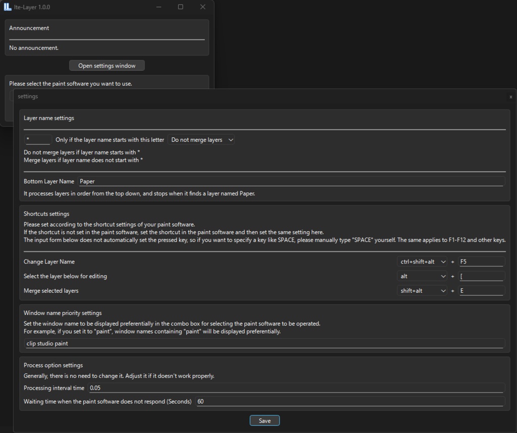Open the shift+alt modifier dropdown
The width and height of the screenshot is (517, 433).
(x=422, y=291)
